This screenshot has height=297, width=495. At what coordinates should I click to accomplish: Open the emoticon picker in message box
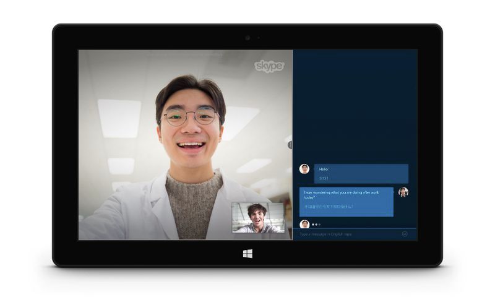[x=405, y=234]
